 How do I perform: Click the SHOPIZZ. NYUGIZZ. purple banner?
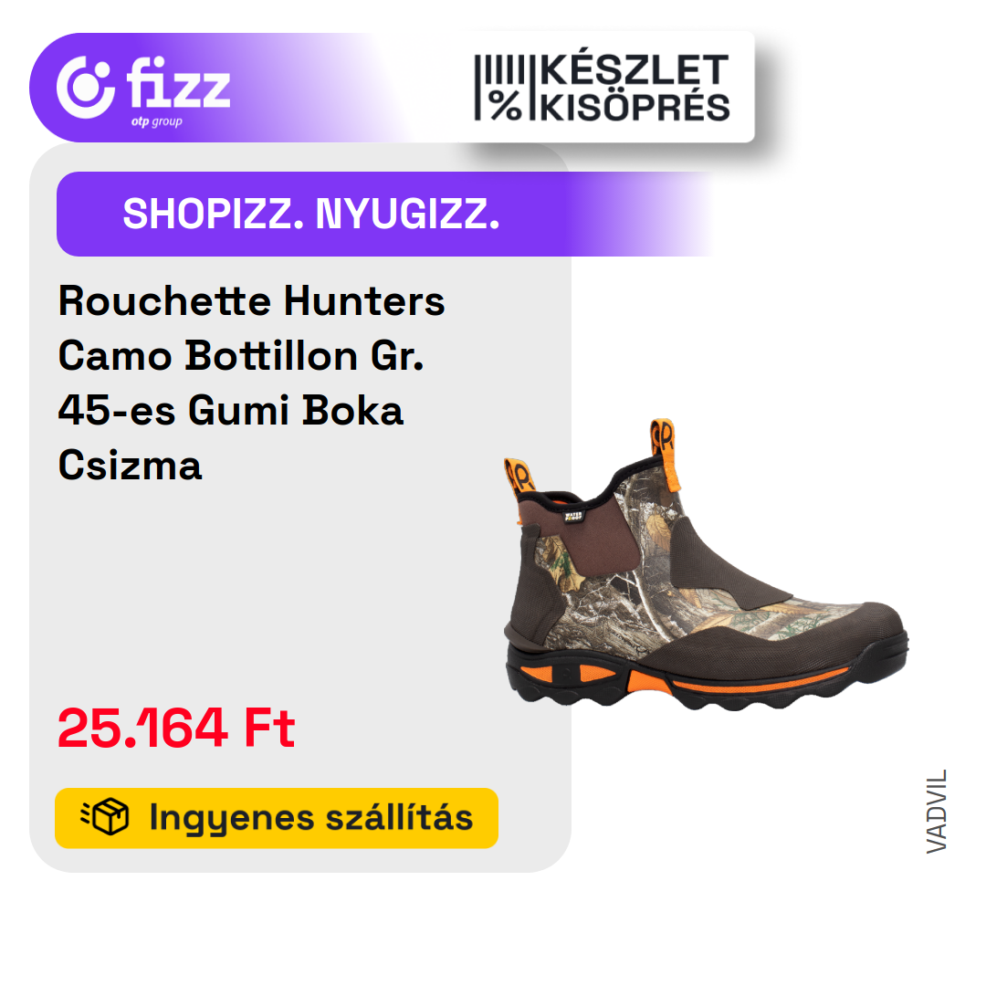click(x=383, y=214)
